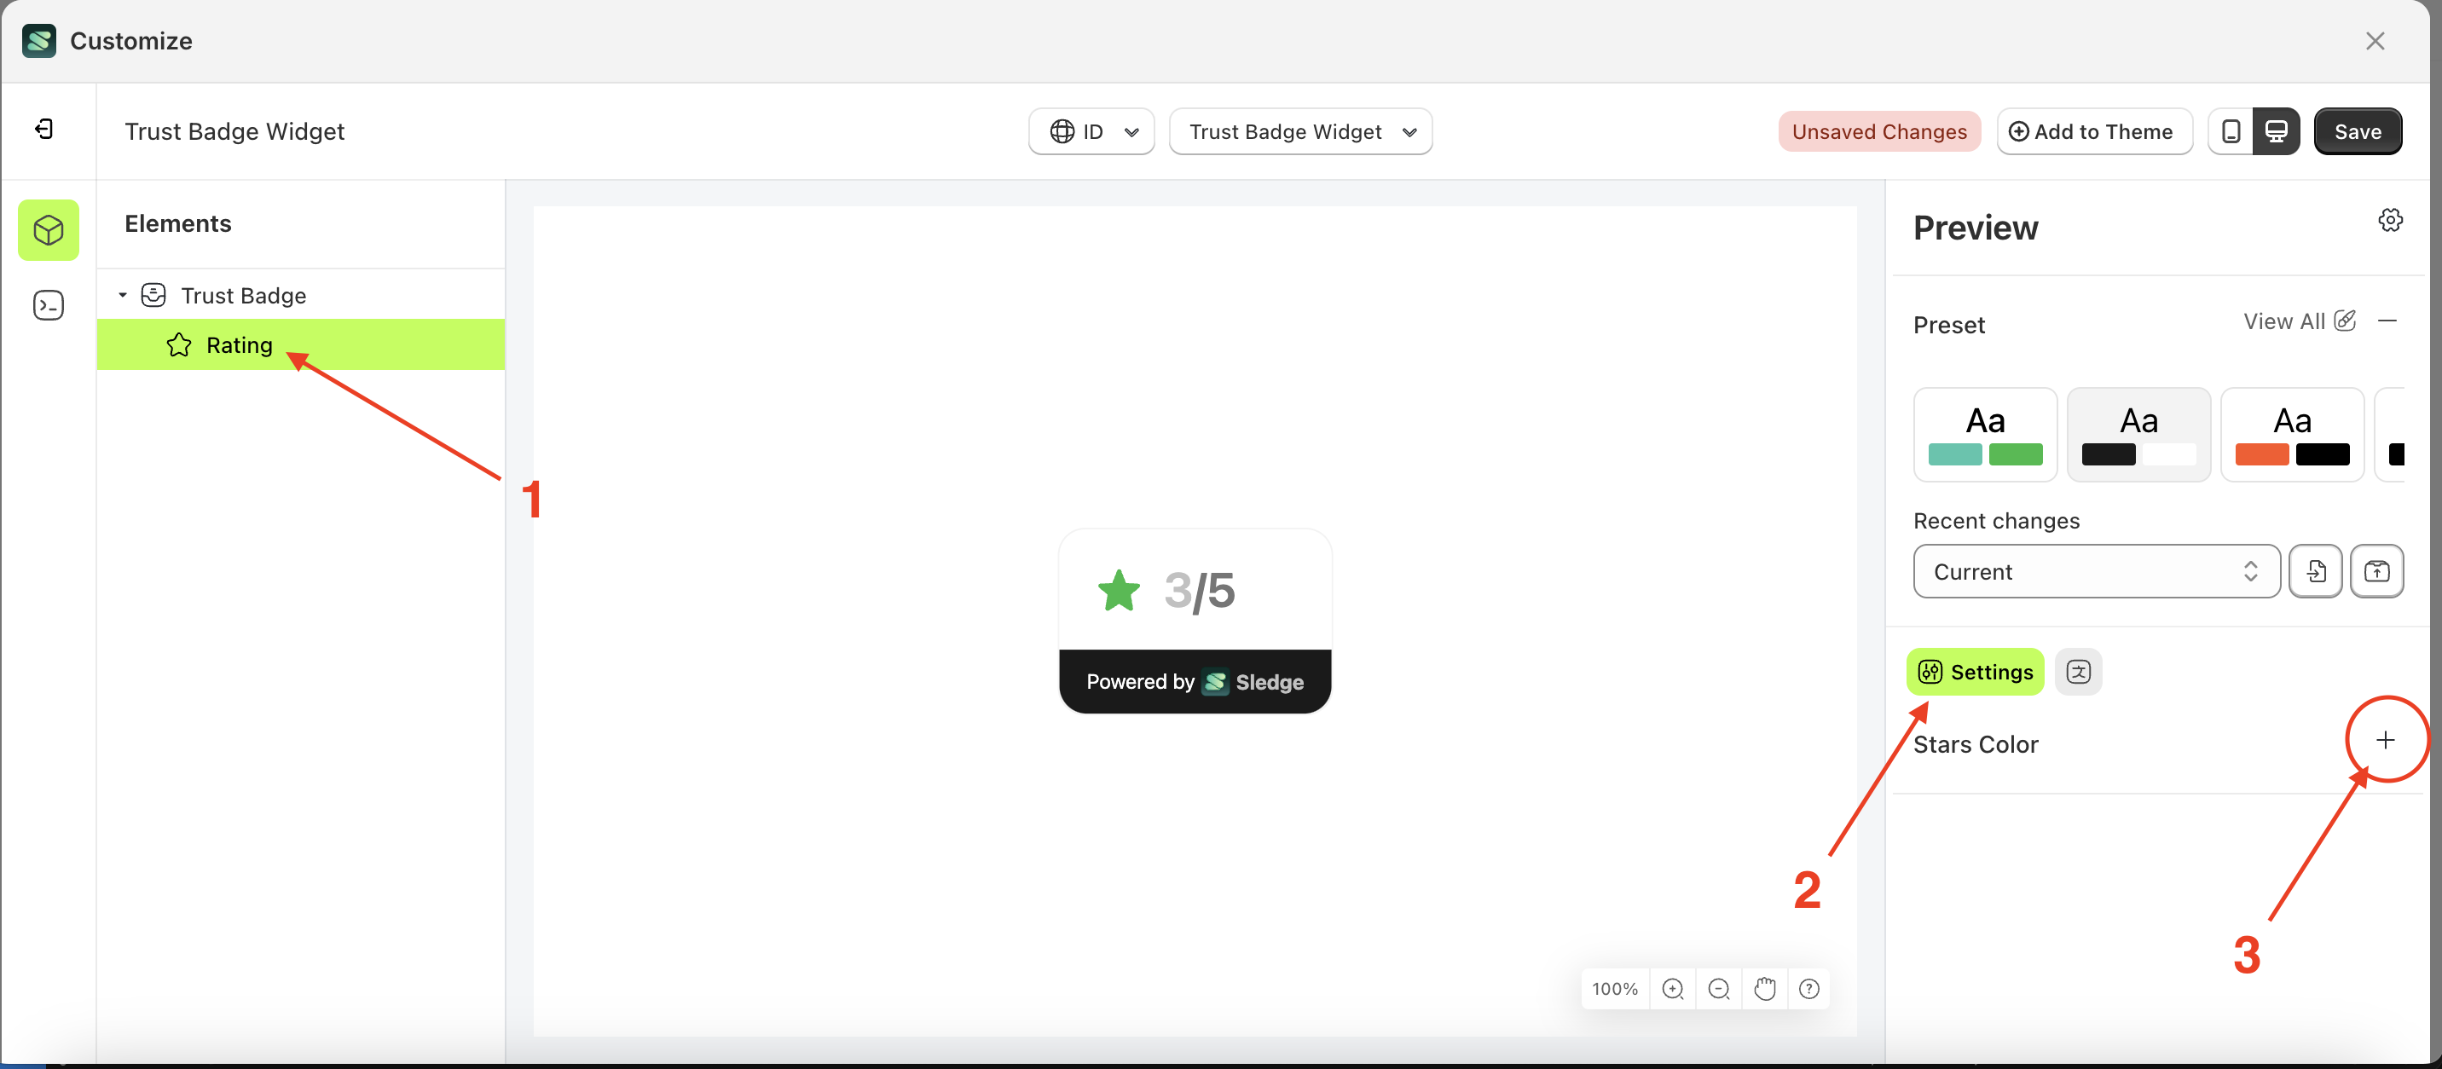Screen dimensions: 2442x1069
Task: Open the Current recent changes dropdown
Action: tap(2095, 570)
